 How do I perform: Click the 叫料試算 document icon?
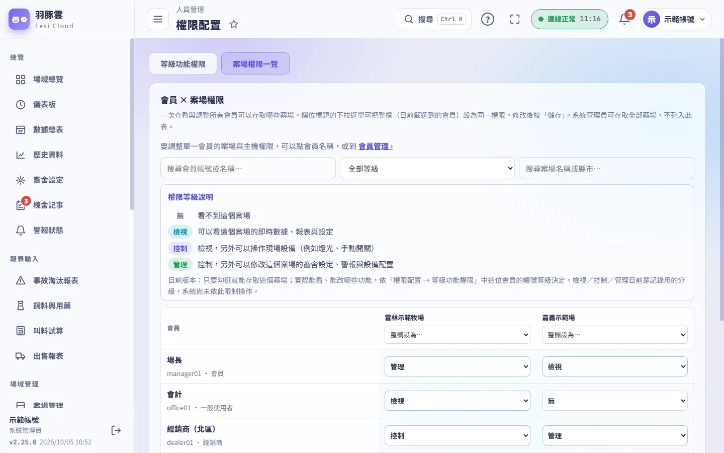(21, 331)
